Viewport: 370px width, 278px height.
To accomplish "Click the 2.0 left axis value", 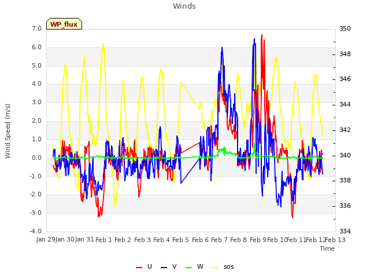I will click(36, 121).
